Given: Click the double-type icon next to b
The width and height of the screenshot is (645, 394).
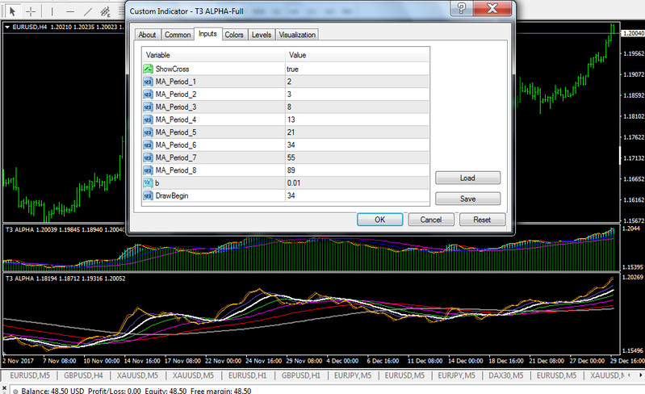Looking at the screenshot, I should click(148, 183).
